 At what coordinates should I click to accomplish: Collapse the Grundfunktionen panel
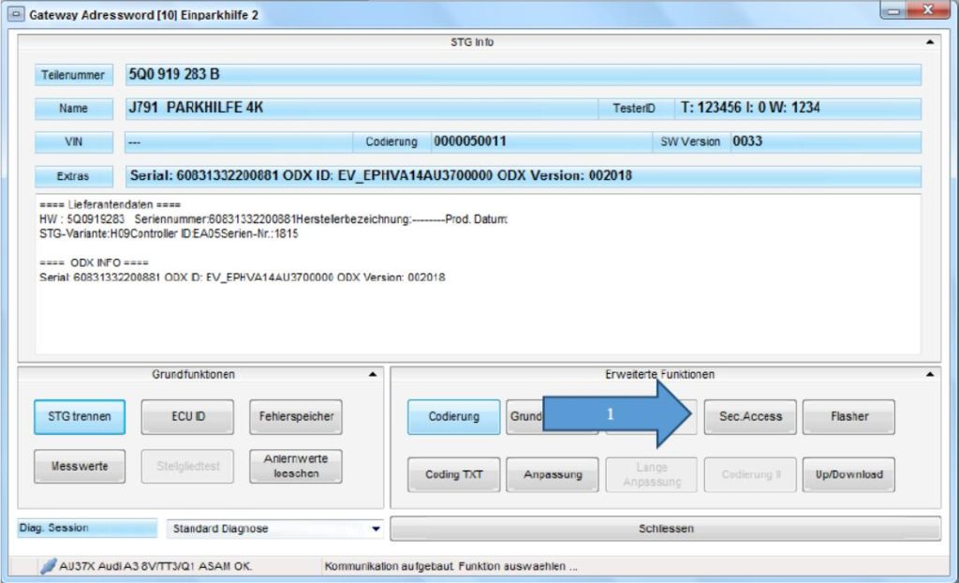[x=373, y=374]
